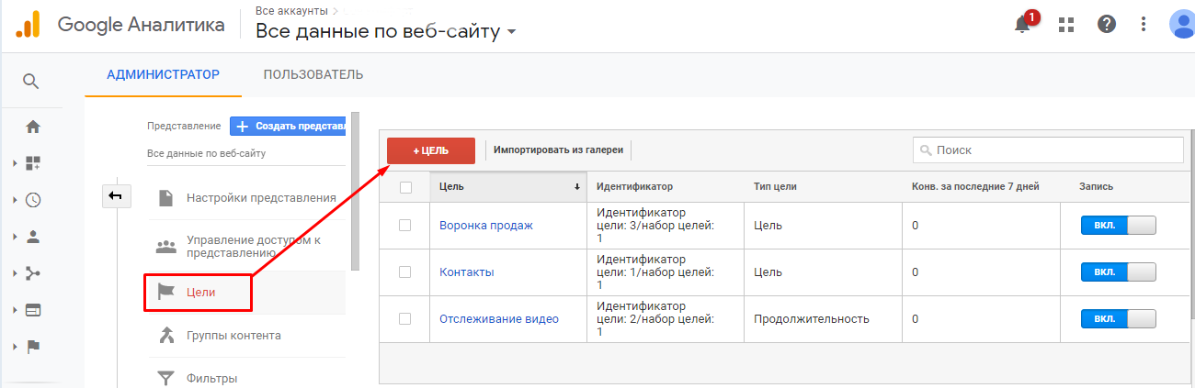The height and width of the screenshot is (388, 1195).
Task: Open the Google apps grid icon
Action: (x=1066, y=25)
